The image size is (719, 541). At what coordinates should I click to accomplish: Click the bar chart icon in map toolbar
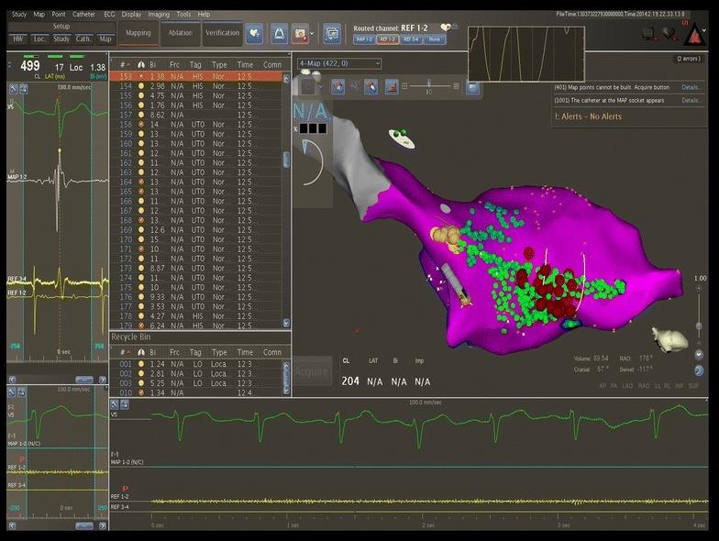[x=392, y=86]
